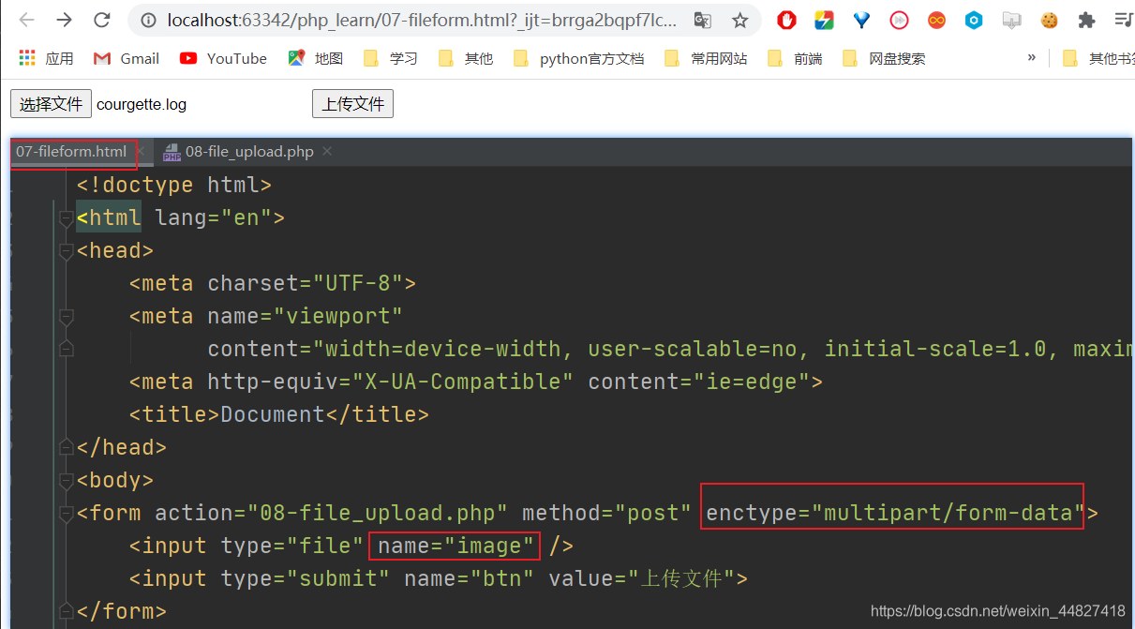Open the blue hexagon extension icon

click(974, 20)
